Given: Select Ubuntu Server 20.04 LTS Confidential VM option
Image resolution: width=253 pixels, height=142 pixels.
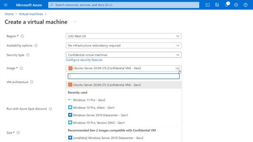Looking at the screenshot, I should (124, 85).
